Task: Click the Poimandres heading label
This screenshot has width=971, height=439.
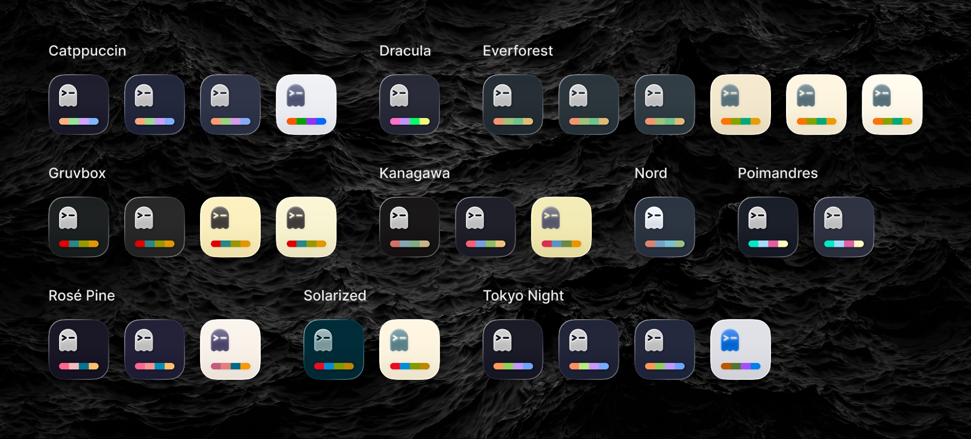Action: pos(777,173)
